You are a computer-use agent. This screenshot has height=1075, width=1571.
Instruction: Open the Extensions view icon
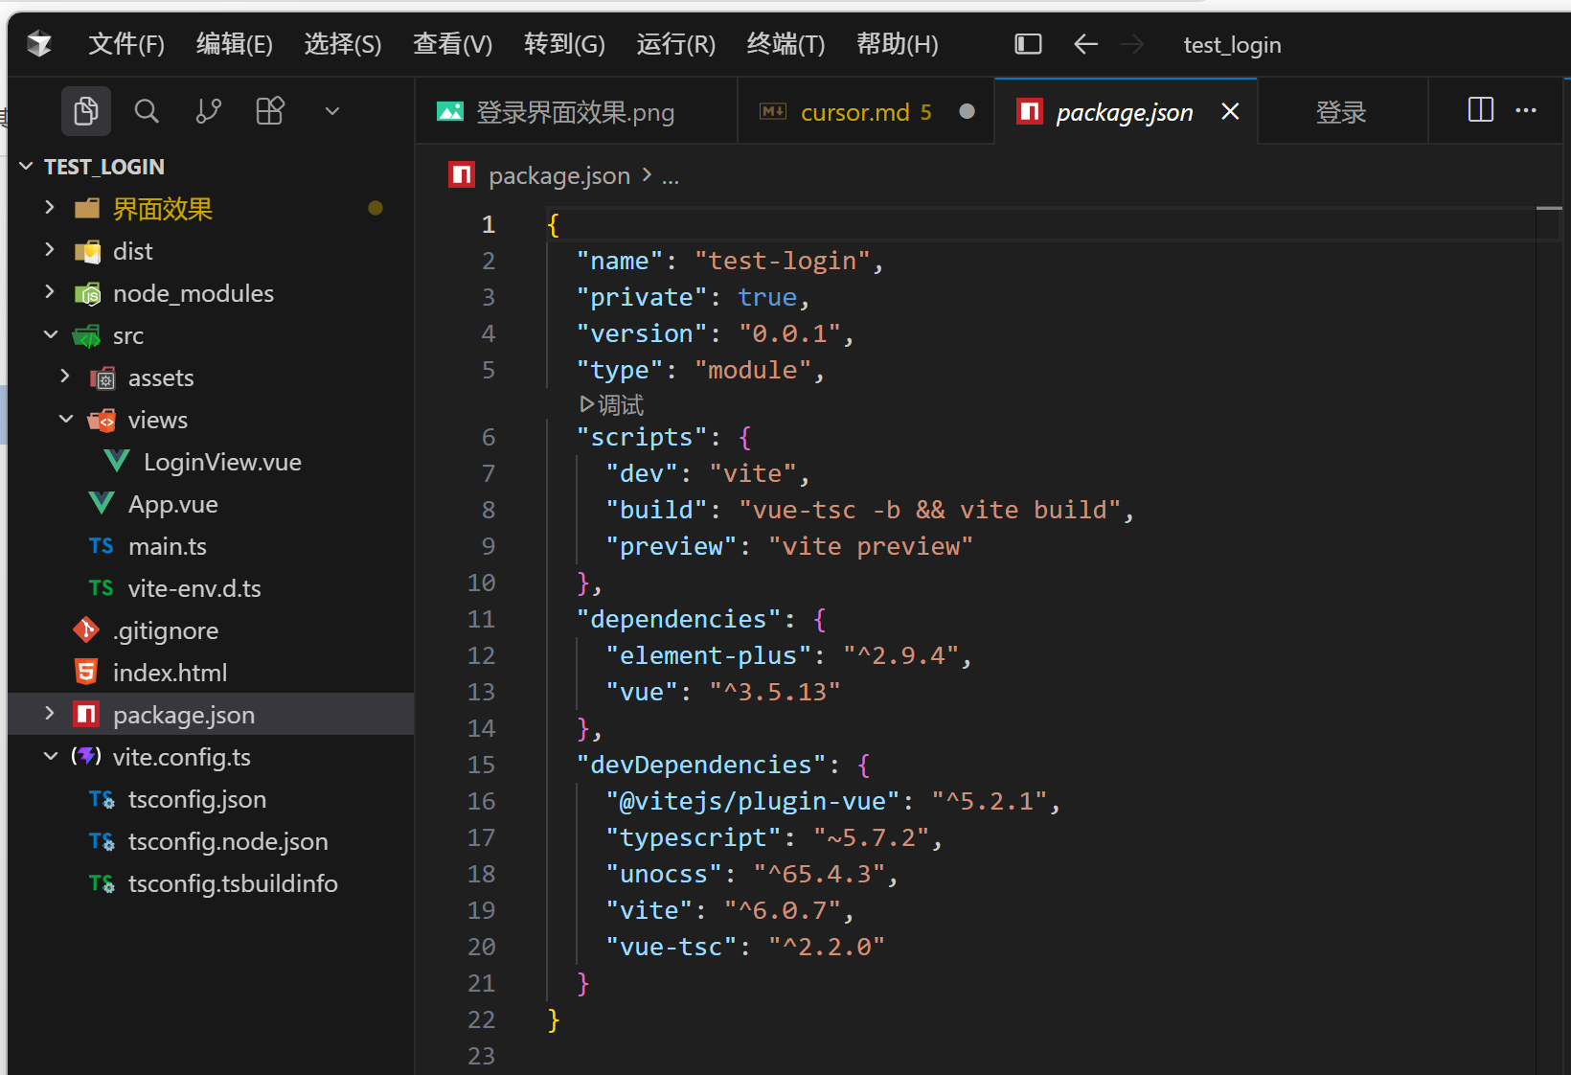click(270, 111)
